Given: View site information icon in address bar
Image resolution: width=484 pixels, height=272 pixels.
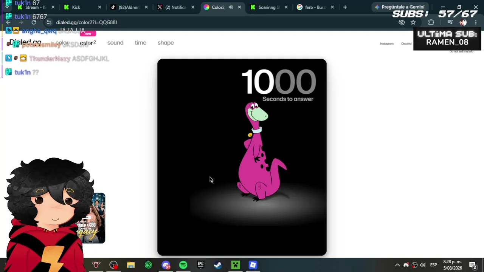Looking at the screenshot, I should click(49, 22).
